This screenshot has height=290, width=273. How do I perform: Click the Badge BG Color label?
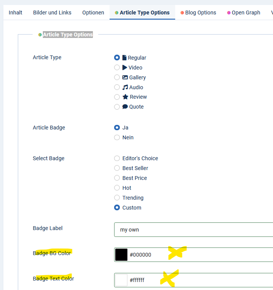[52, 253]
